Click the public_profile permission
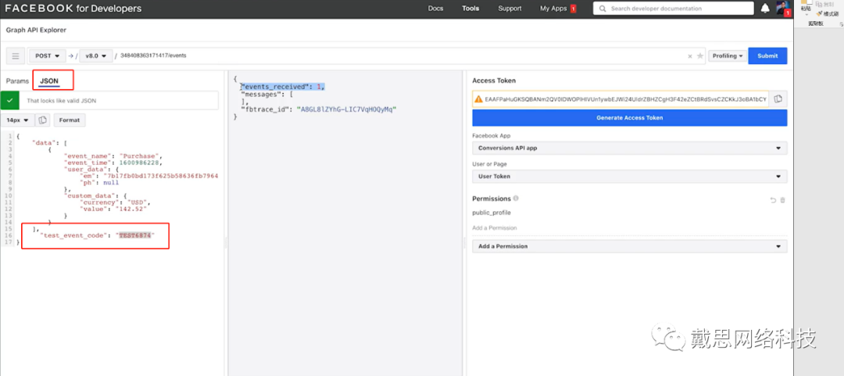This screenshot has height=376, width=844. click(x=492, y=213)
